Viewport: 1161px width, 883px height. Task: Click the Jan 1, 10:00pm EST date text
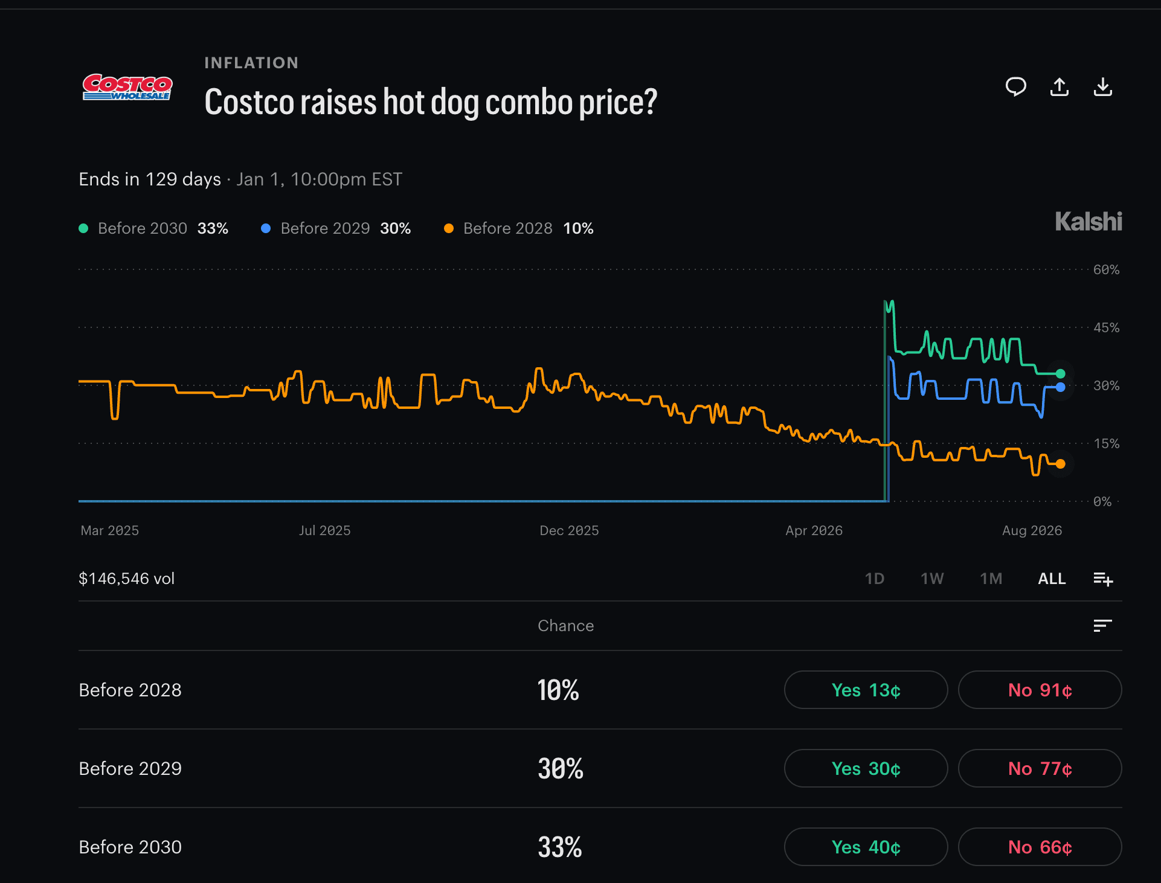(x=319, y=179)
